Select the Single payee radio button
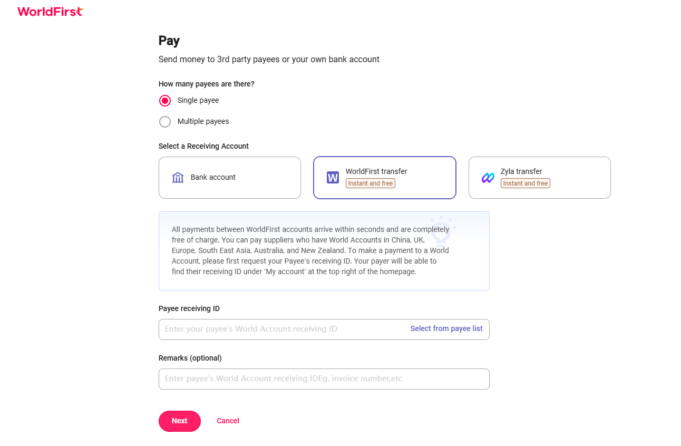681x446 pixels. coord(165,101)
